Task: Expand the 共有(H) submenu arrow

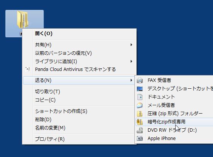Action: point(131,45)
